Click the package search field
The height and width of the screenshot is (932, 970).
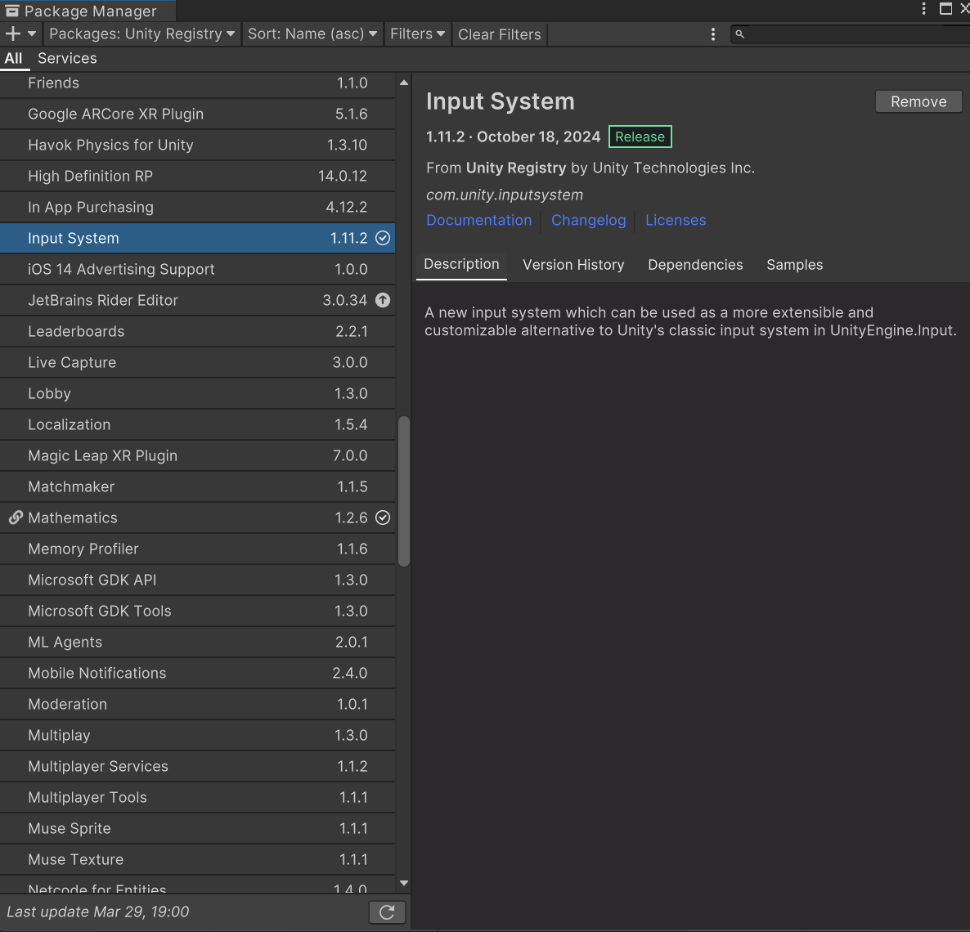[x=851, y=34]
